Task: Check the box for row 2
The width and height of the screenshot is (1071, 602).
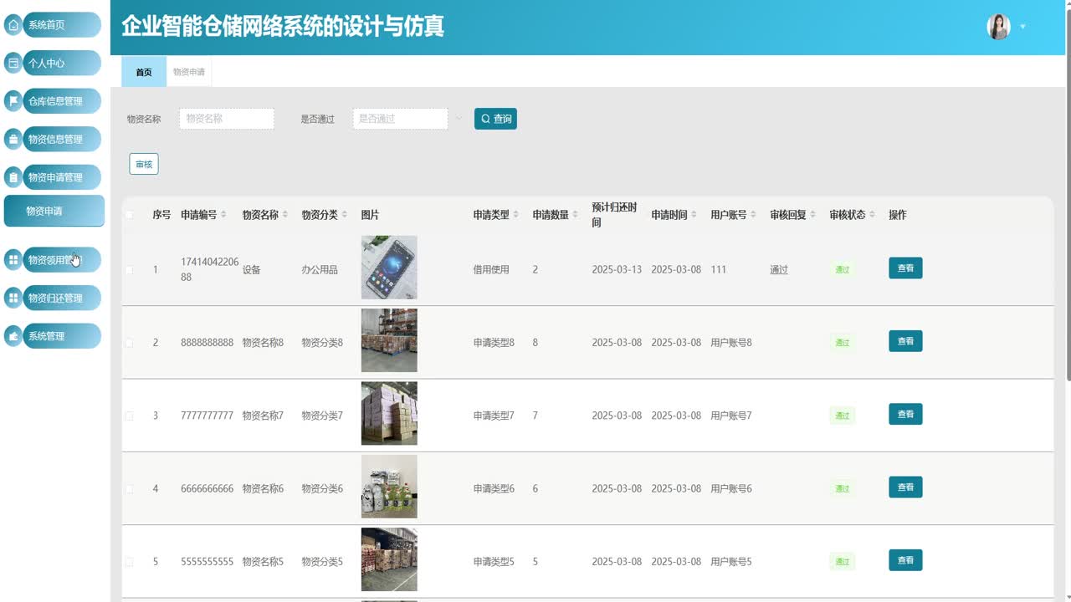Action: pyautogui.click(x=129, y=343)
